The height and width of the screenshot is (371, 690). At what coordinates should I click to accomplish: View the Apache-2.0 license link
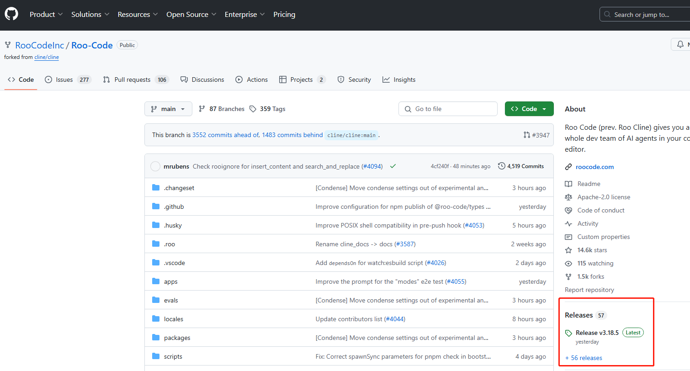(x=604, y=197)
